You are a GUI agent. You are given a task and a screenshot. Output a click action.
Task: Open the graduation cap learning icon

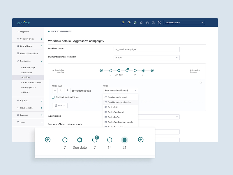pyautogui.click(x=147, y=23)
